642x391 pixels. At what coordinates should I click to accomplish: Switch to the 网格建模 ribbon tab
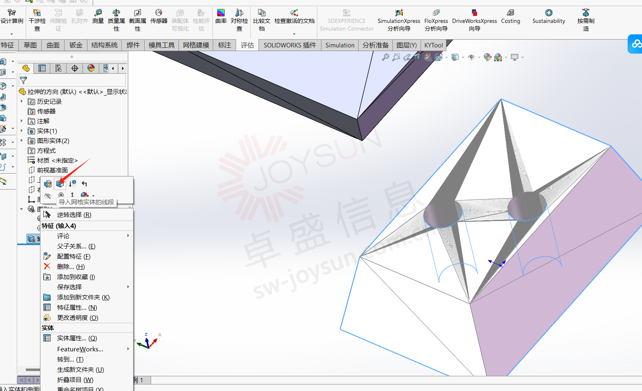click(x=196, y=45)
